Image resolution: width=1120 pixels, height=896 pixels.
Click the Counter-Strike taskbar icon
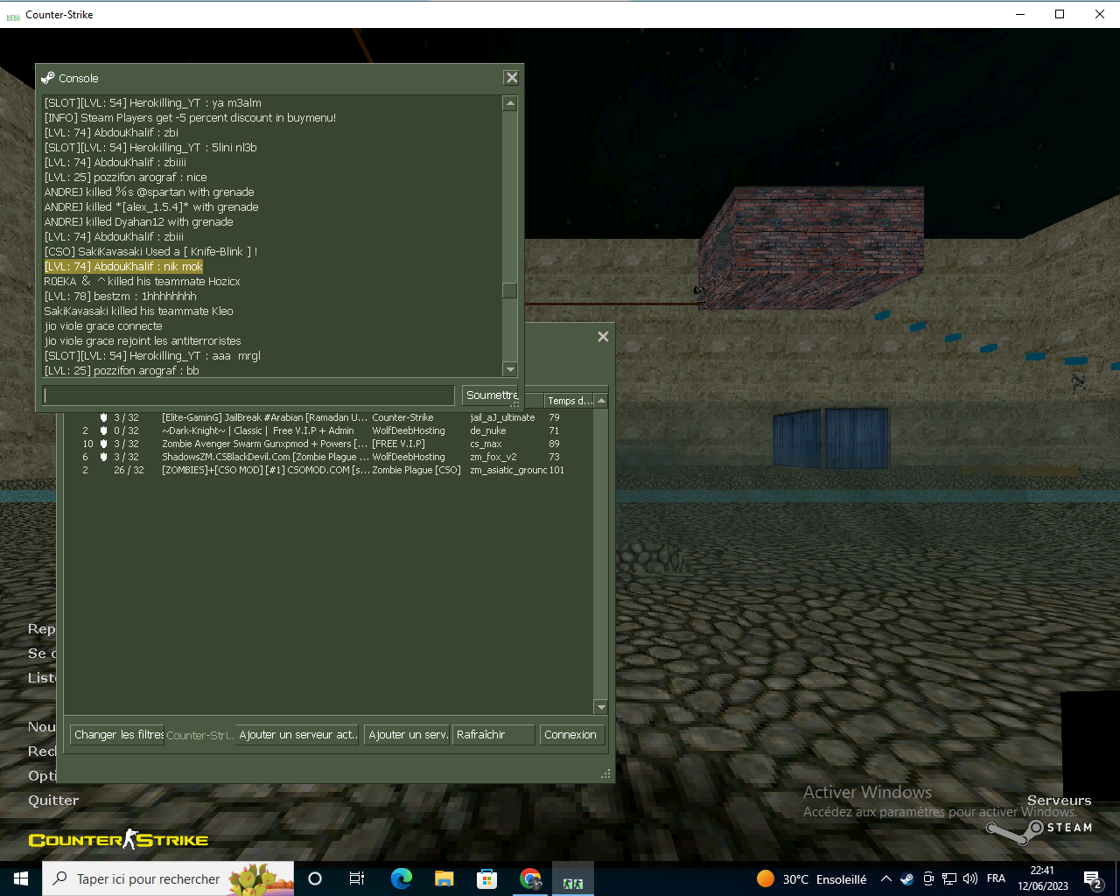click(572, 879)
